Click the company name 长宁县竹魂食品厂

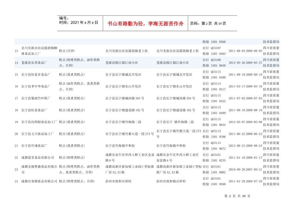tap(34, 146)
